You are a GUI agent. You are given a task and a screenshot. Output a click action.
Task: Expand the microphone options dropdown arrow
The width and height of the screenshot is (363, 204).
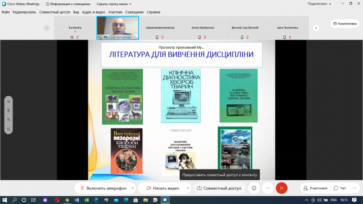[x=132, y=188]
